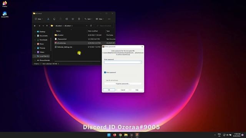Select Music in the navigation pane
246x138 pixels.
coord(42,44)
